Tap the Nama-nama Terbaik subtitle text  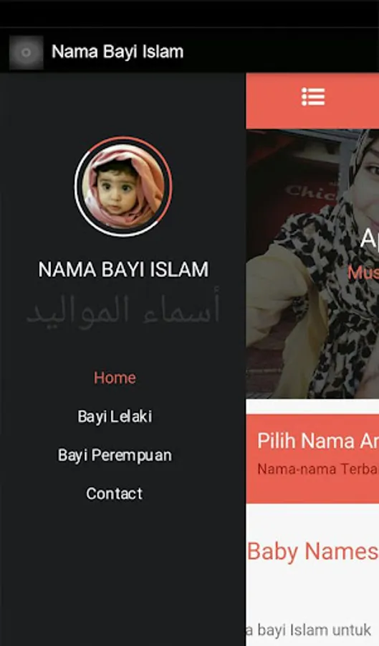pyautogui.click(x=318, y=469)
